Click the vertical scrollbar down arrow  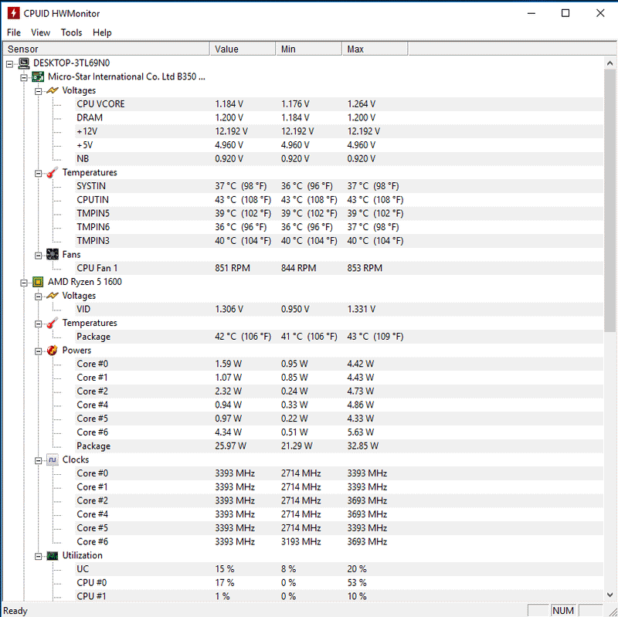tap(610, 595)
